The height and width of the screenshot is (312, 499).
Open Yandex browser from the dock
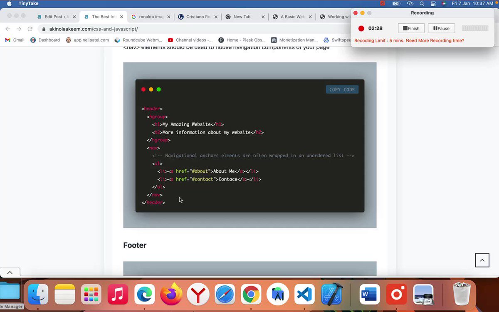(x=198, y=295)
